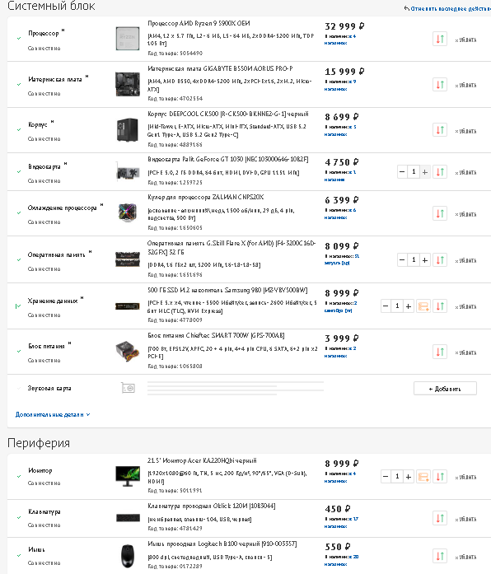
Task: Remove the keyboard from the configuration
Action: coord(465,519)
